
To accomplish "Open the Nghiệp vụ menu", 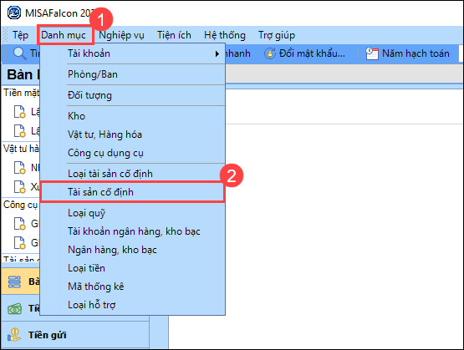I will (x=121, y=35).
